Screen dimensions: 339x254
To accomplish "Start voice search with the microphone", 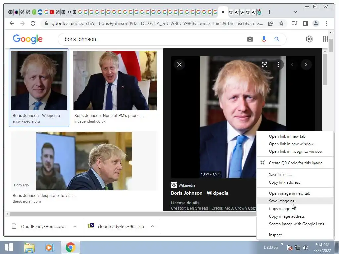I will tap(264, 39).
